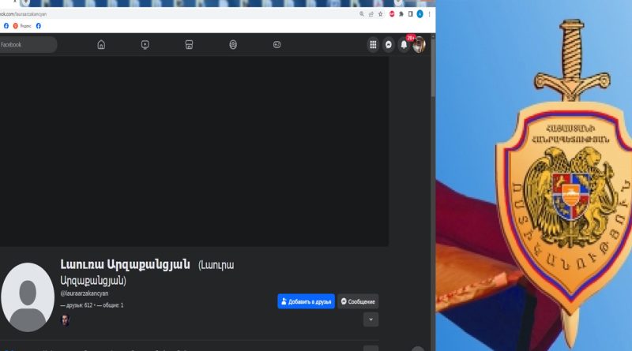
Task: Click the mutual friend thumbnail under friends count
Action: click(66, 319)
